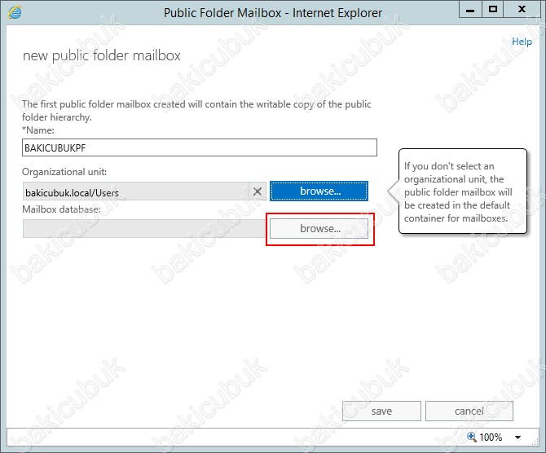Screen dimensions: 546x453
Task: Browse for an organizational unit
Action: 319,191
